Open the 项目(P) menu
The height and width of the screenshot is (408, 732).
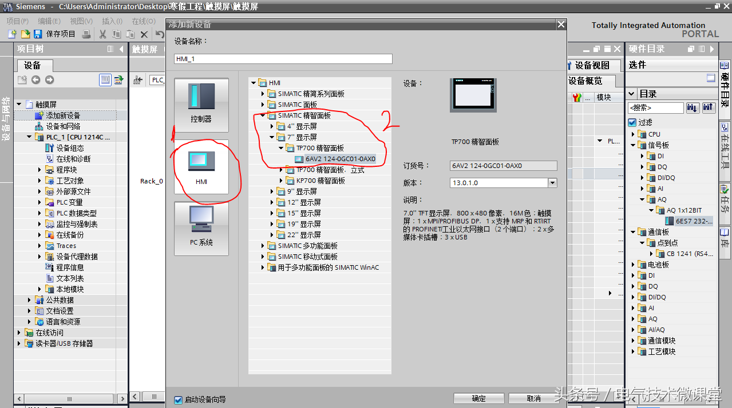pos(18,21)
